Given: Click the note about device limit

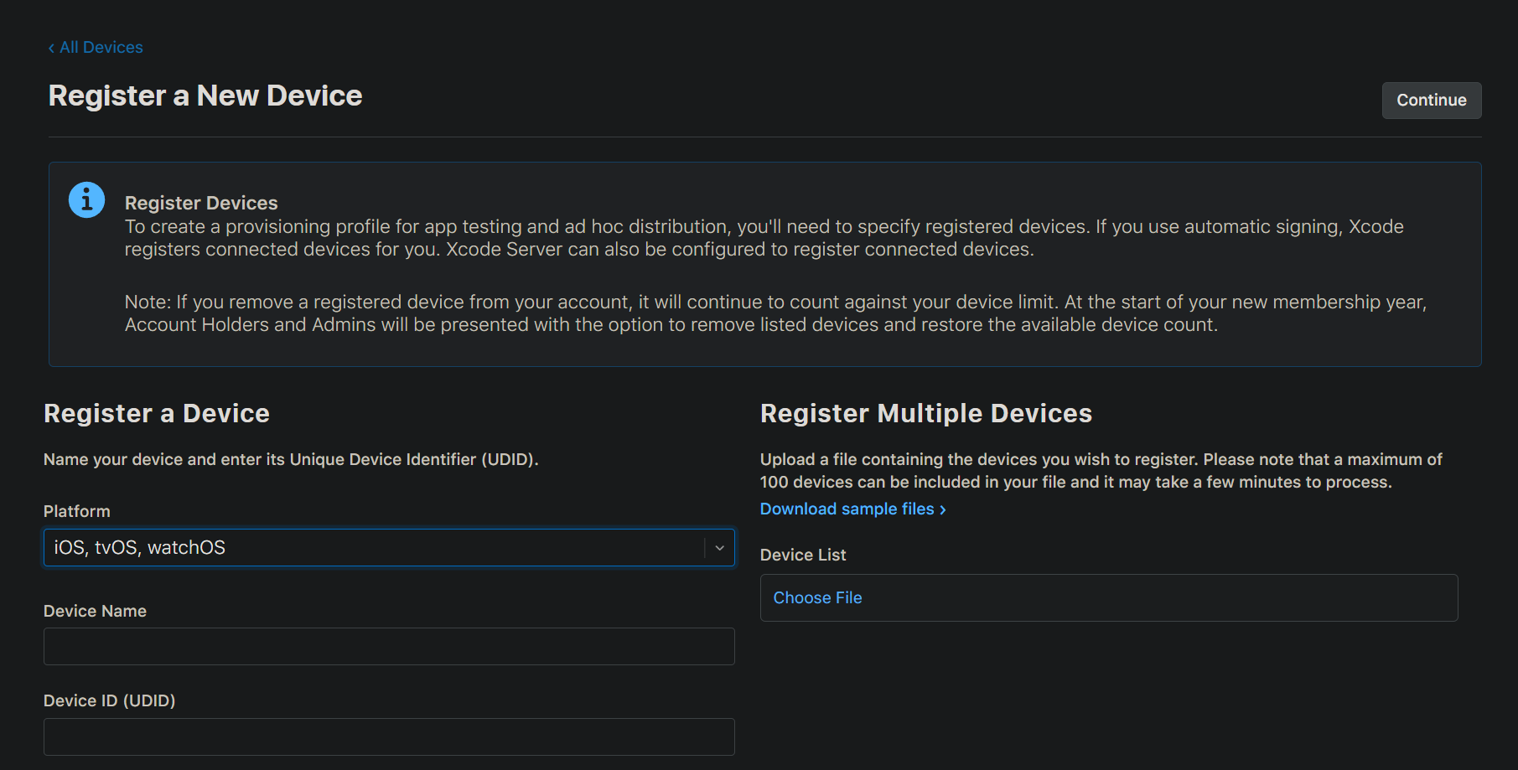Looking at the screenshot, I should 775,313.
